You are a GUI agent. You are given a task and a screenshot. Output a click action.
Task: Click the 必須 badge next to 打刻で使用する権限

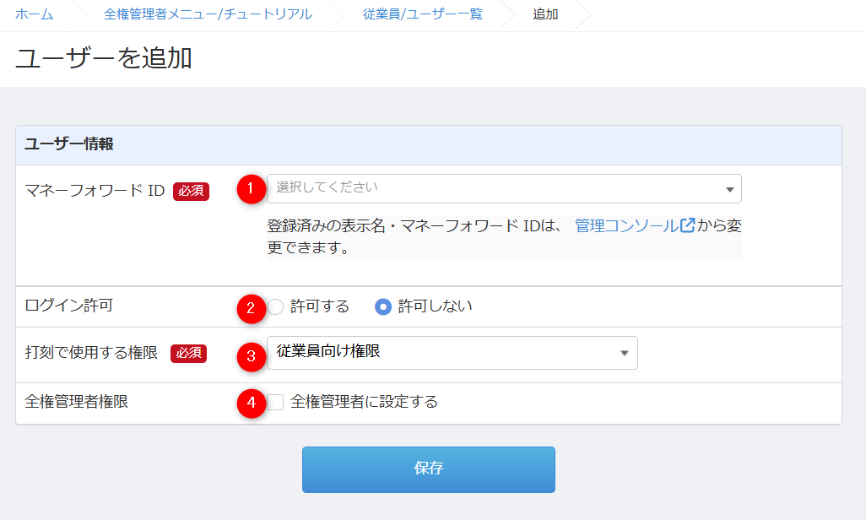[188, 353]
